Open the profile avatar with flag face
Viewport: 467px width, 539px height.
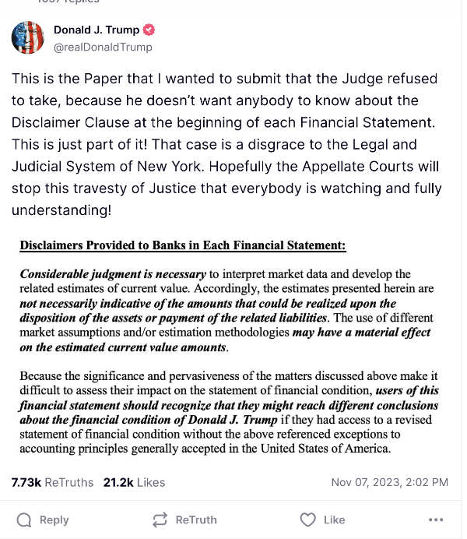tap(27, 37)
